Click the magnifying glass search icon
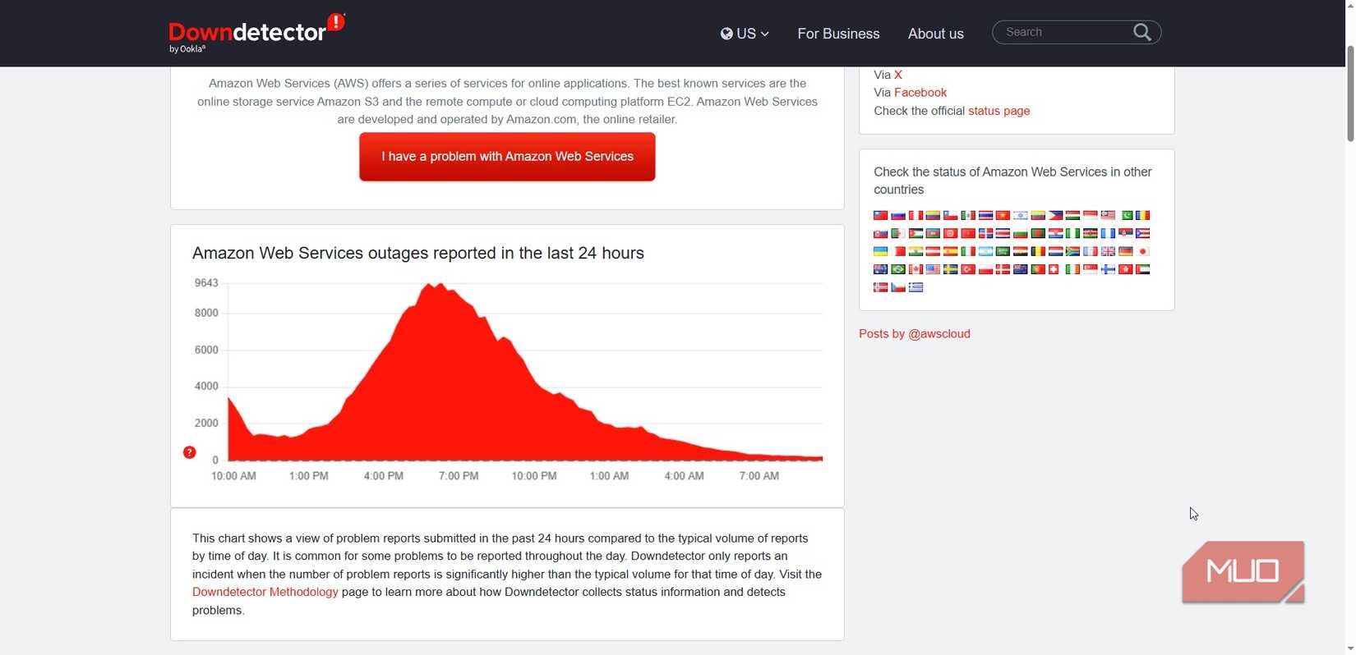 [1142, 32]
